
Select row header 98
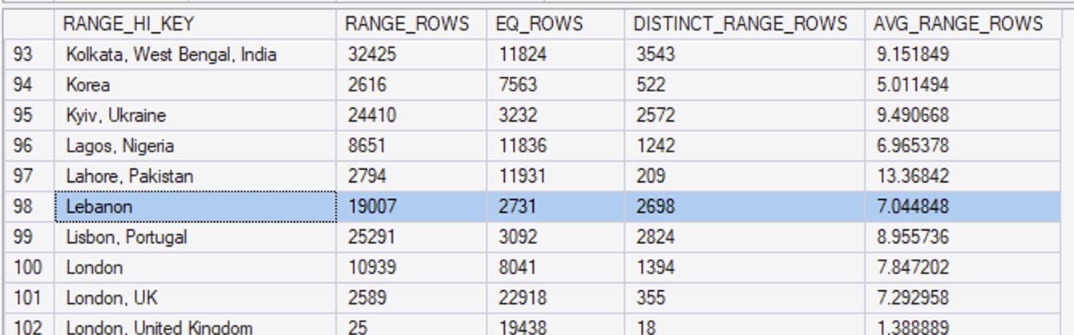click(28, 207)
